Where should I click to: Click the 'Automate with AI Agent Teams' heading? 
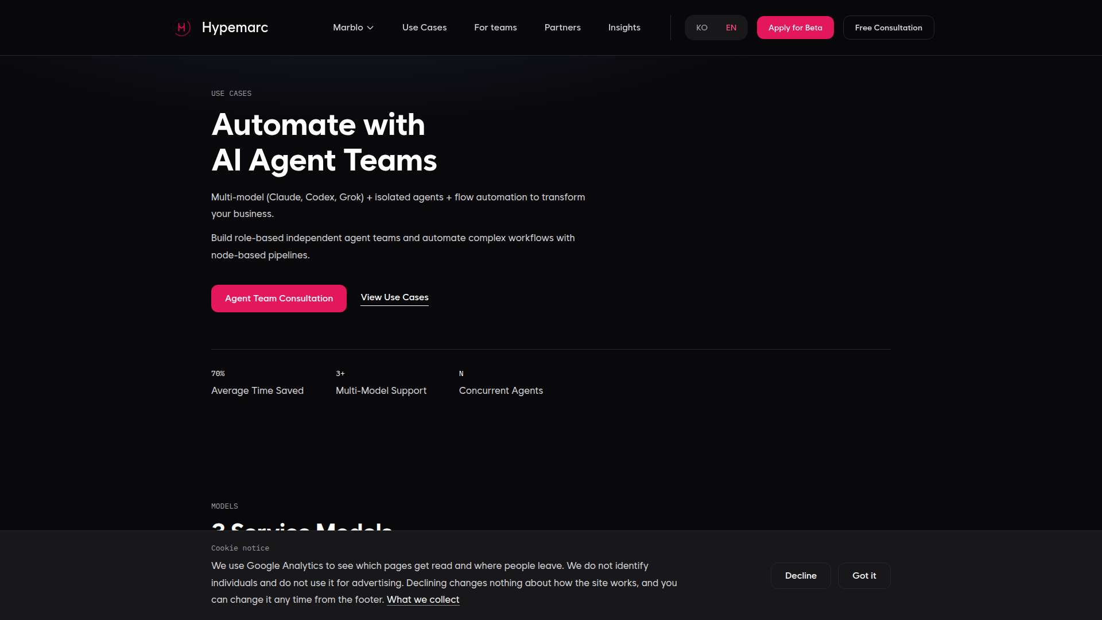click(x=324, y=142)
